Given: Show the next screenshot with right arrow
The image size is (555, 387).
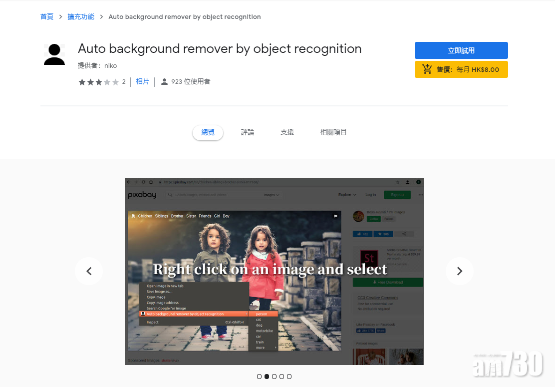Looking at the screenshot, I should coord(459,271).
